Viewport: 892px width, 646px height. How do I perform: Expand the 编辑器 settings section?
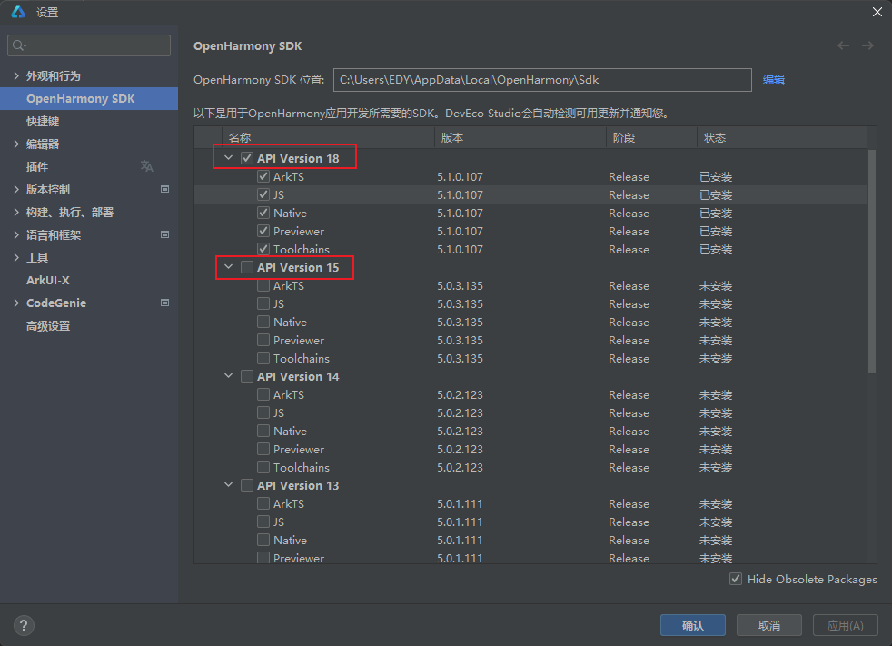[16, 144]
